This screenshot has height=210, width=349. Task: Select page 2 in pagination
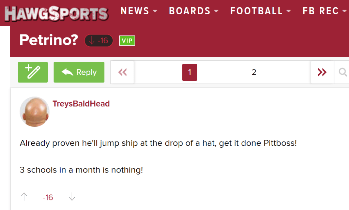254,72
